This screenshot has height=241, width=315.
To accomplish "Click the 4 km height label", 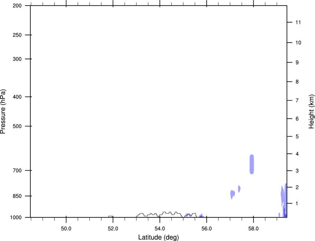I will [x=297, y=154].
